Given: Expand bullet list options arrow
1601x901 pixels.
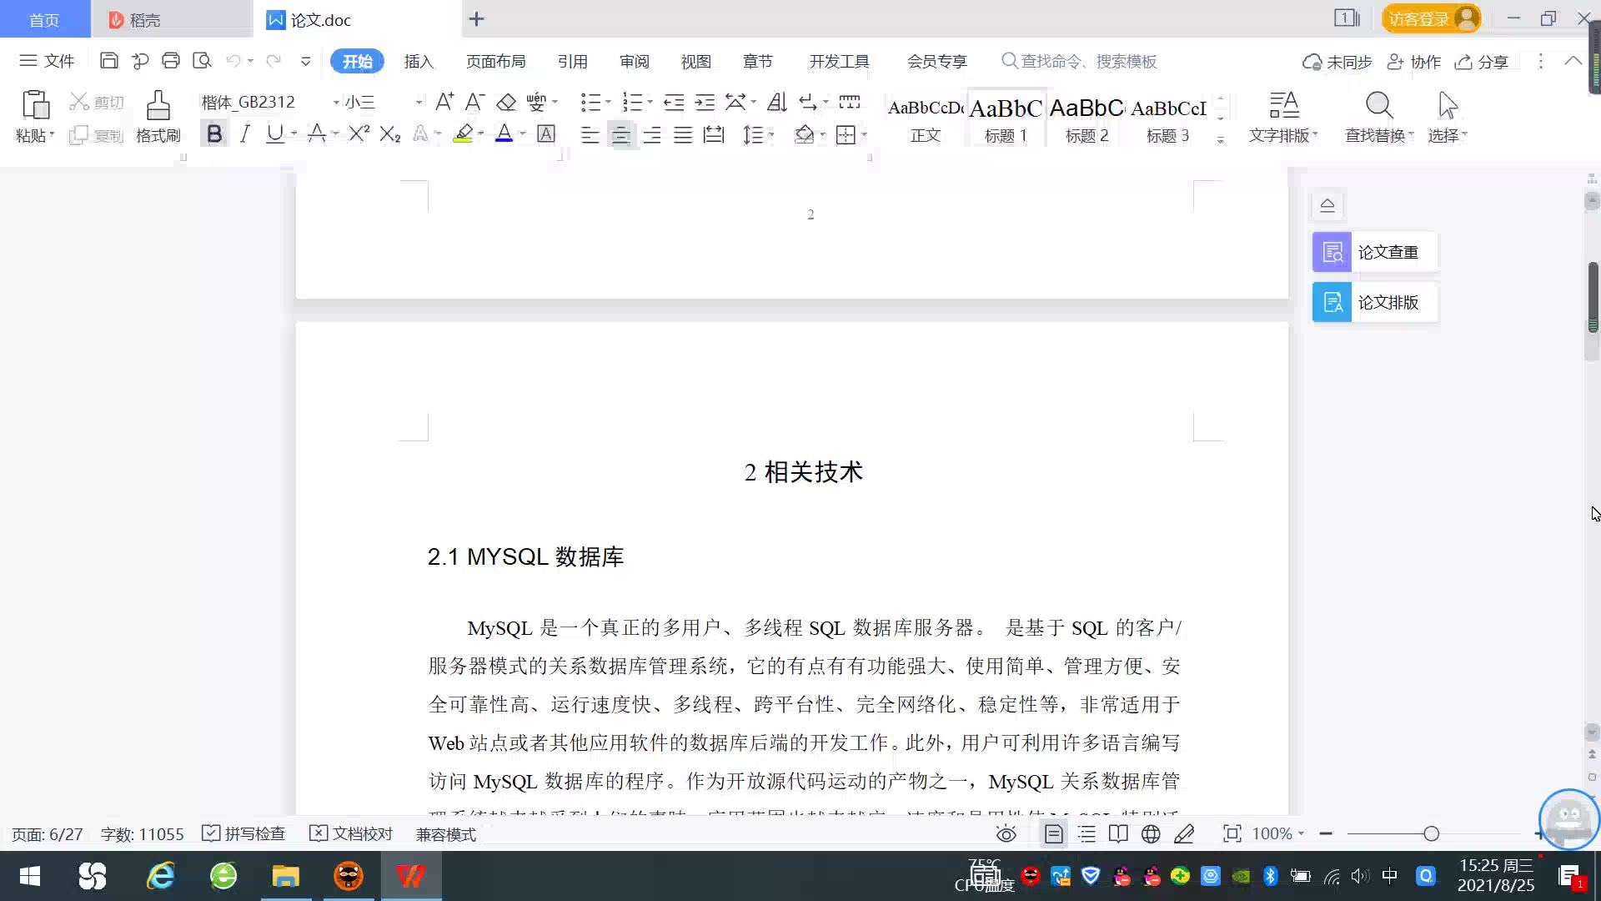Looking at the screenshot, I should click(x=608, y=102).
